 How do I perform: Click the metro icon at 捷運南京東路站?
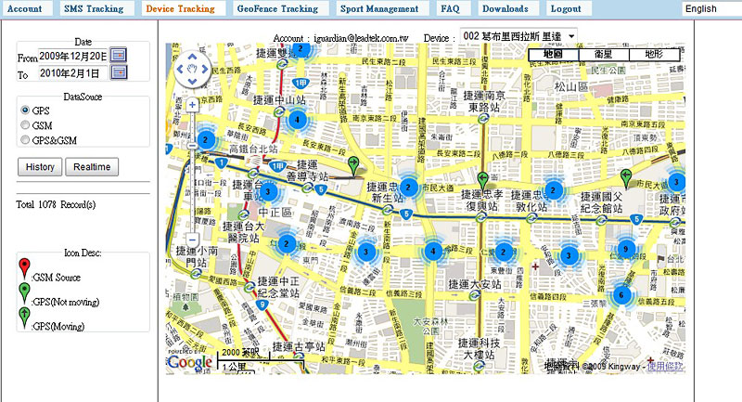482,119
